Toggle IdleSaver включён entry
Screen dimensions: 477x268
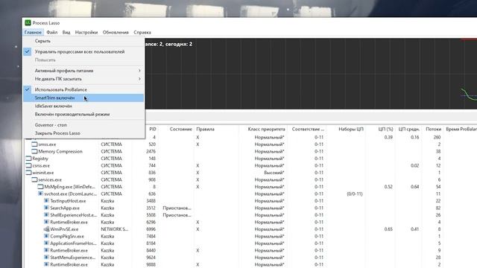pos(83,106)
